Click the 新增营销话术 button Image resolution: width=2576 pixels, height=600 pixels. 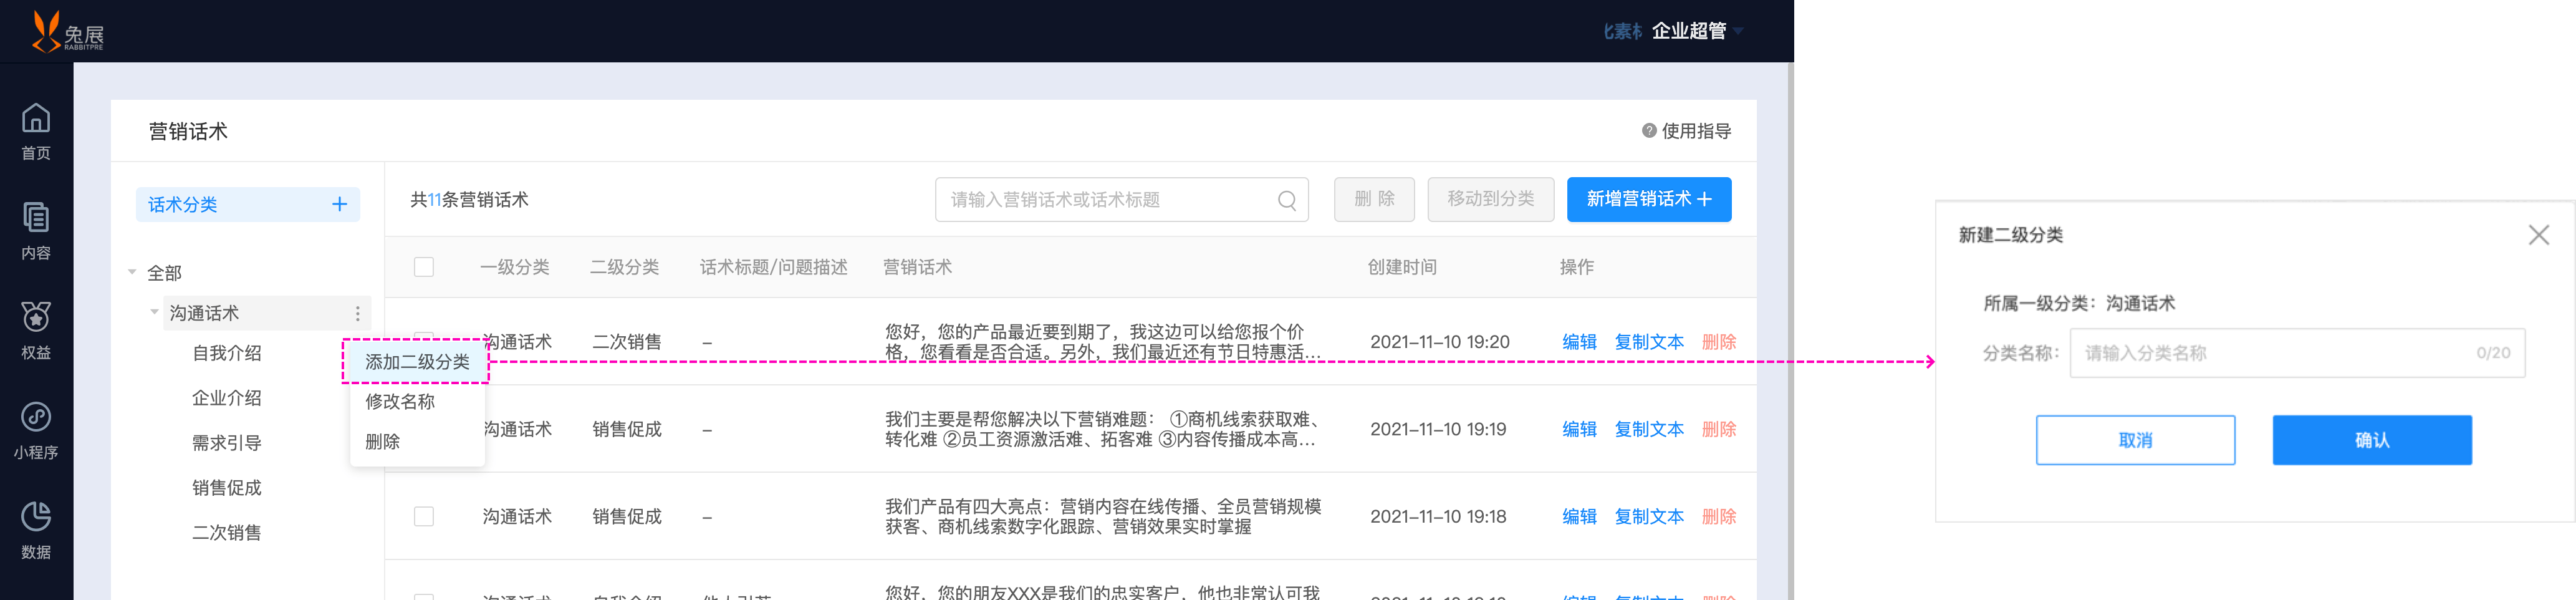point(1649,199)
